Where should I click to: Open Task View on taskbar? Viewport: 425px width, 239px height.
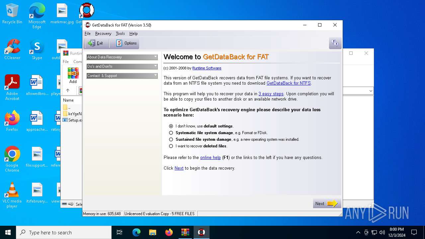tap(120, 232)
